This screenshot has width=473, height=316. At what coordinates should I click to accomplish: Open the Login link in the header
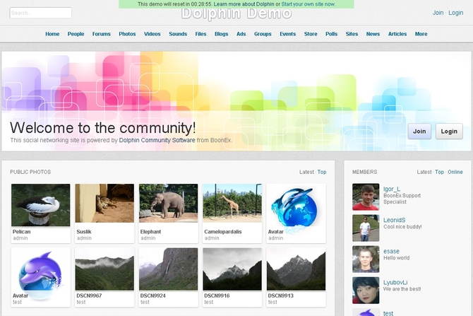(x=456, y=13)
